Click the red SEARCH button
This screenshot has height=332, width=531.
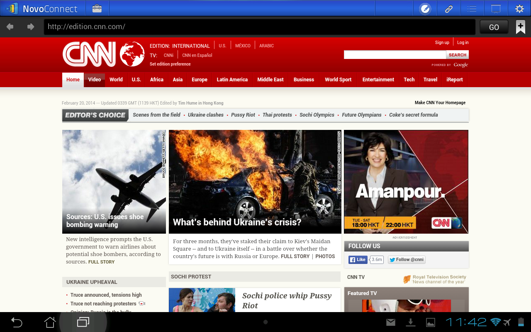coord(458,55)
